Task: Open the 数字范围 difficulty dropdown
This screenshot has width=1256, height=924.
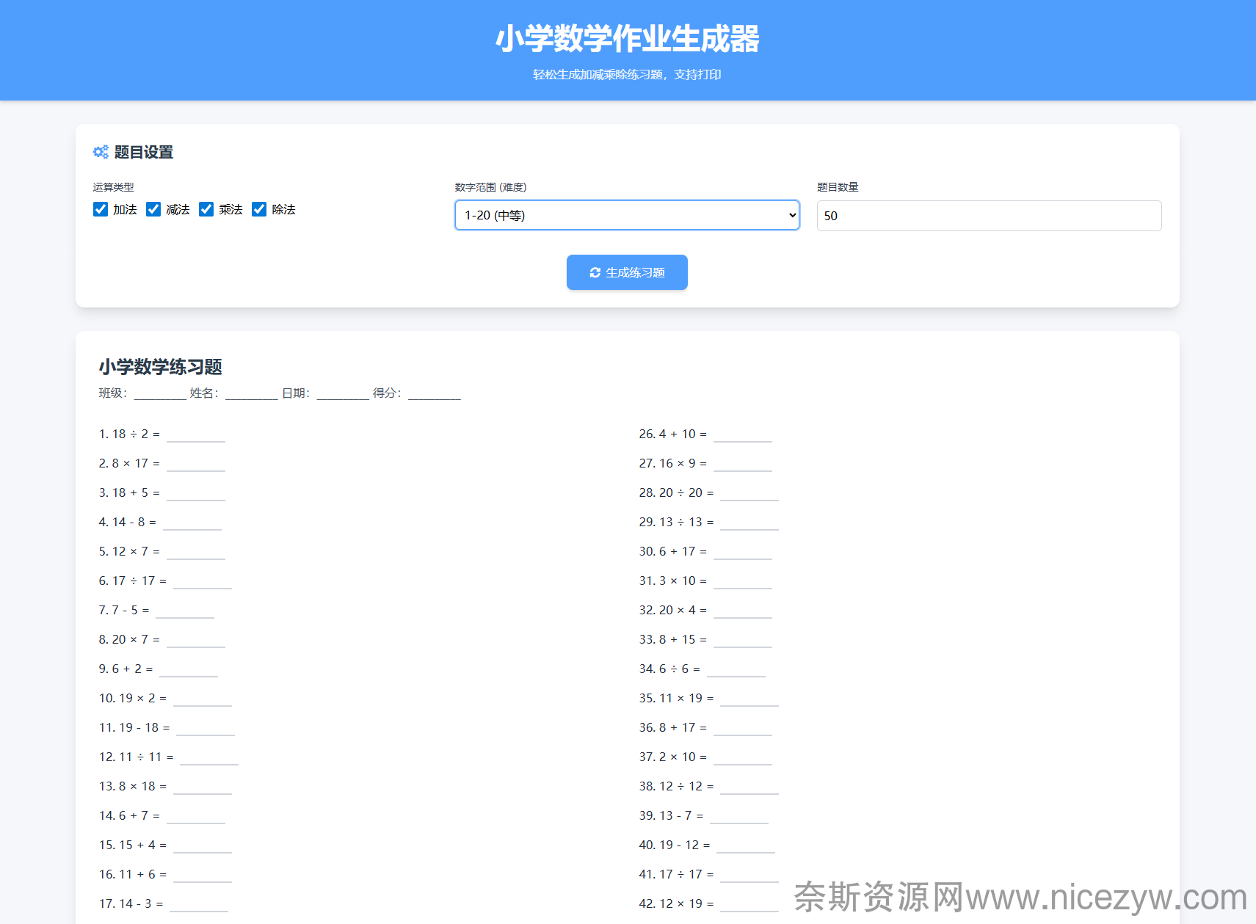Action: coord(626,215)
